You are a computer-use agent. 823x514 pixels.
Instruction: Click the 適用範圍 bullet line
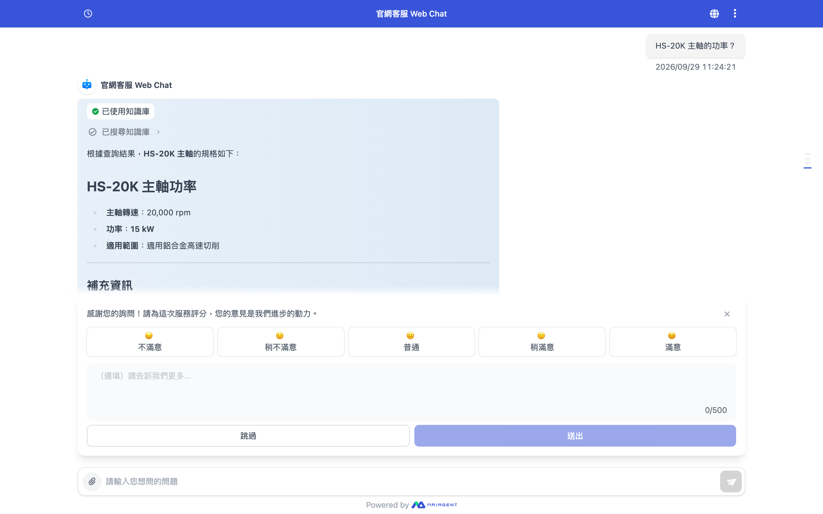click(x=163, y=246)
